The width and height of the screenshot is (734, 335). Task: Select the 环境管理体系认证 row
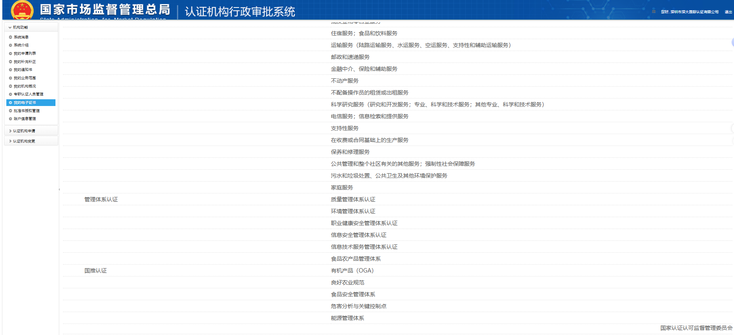[x=397, y=211]
